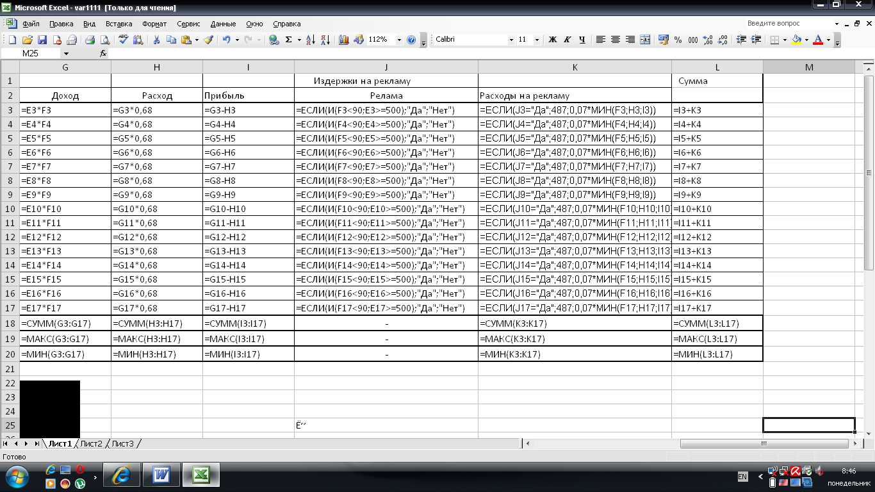Viewport: 875px width, 492px height.
Task: Expand the Undo history dropdown arrow
Action: pyautogui.click(x=237, y=40)
